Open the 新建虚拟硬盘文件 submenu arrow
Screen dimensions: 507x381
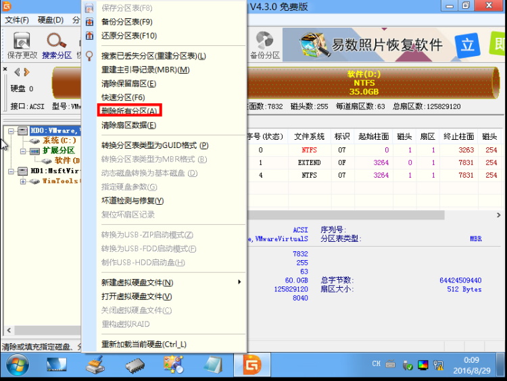[x=239, y=282]
